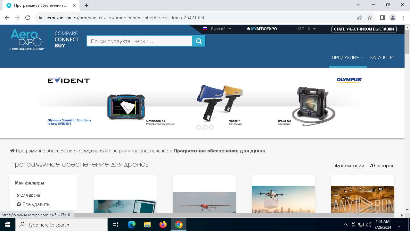Show hidden tray icons chevron
Screen dimensions: 410x231
tap(345, 225)
